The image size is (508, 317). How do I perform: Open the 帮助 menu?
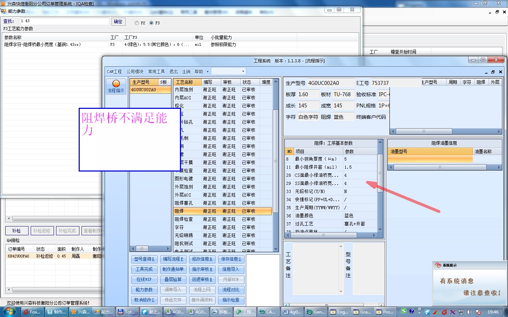[199, 72]
